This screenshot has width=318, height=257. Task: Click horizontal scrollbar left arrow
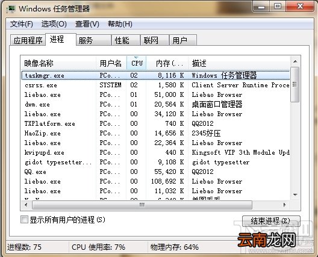26,205
